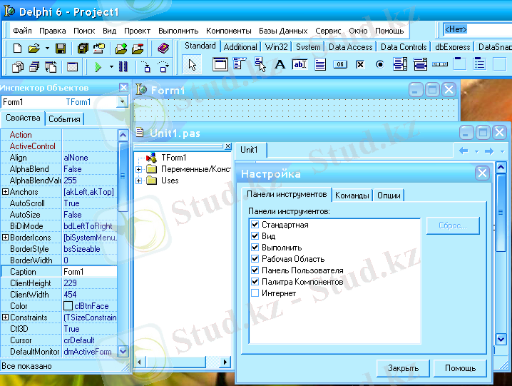
Task: Select the ComboBox component
Action: 420,64
